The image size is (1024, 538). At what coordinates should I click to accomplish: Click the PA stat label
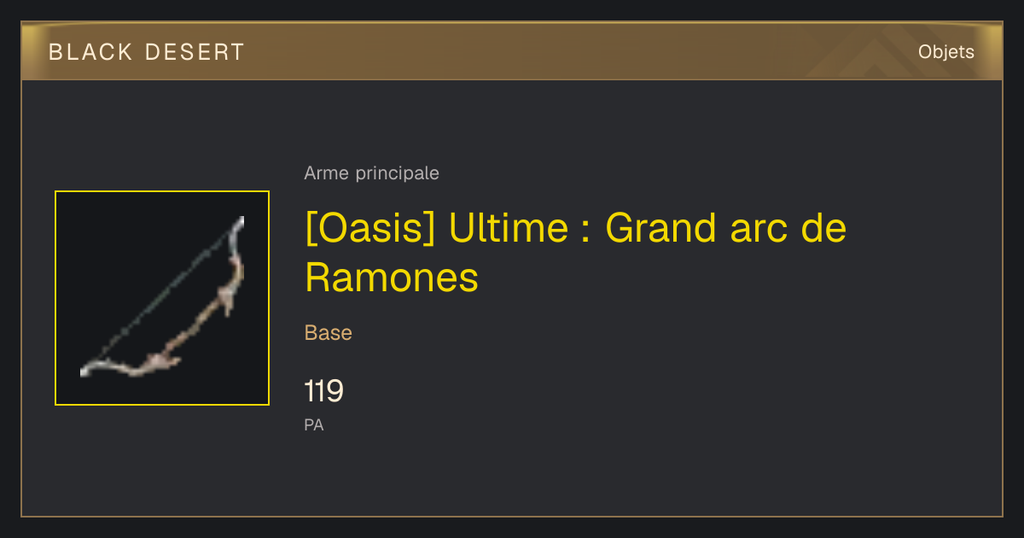[x=314, y=424]
